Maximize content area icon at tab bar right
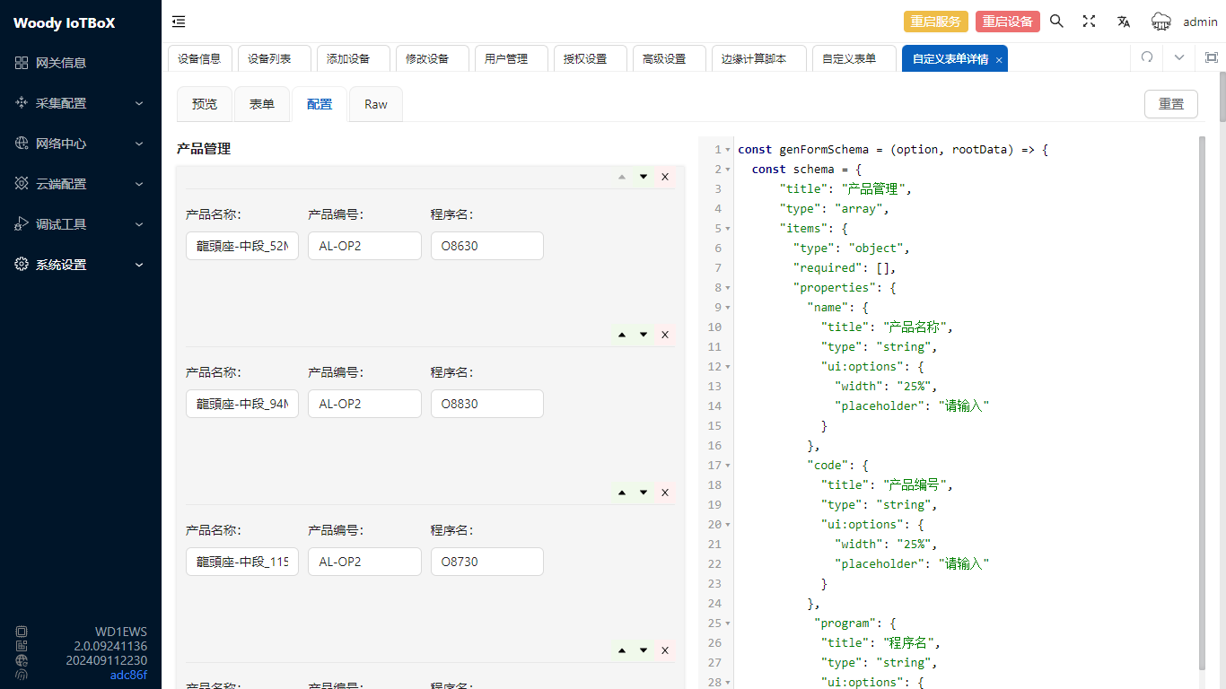 pos(1211,57)
